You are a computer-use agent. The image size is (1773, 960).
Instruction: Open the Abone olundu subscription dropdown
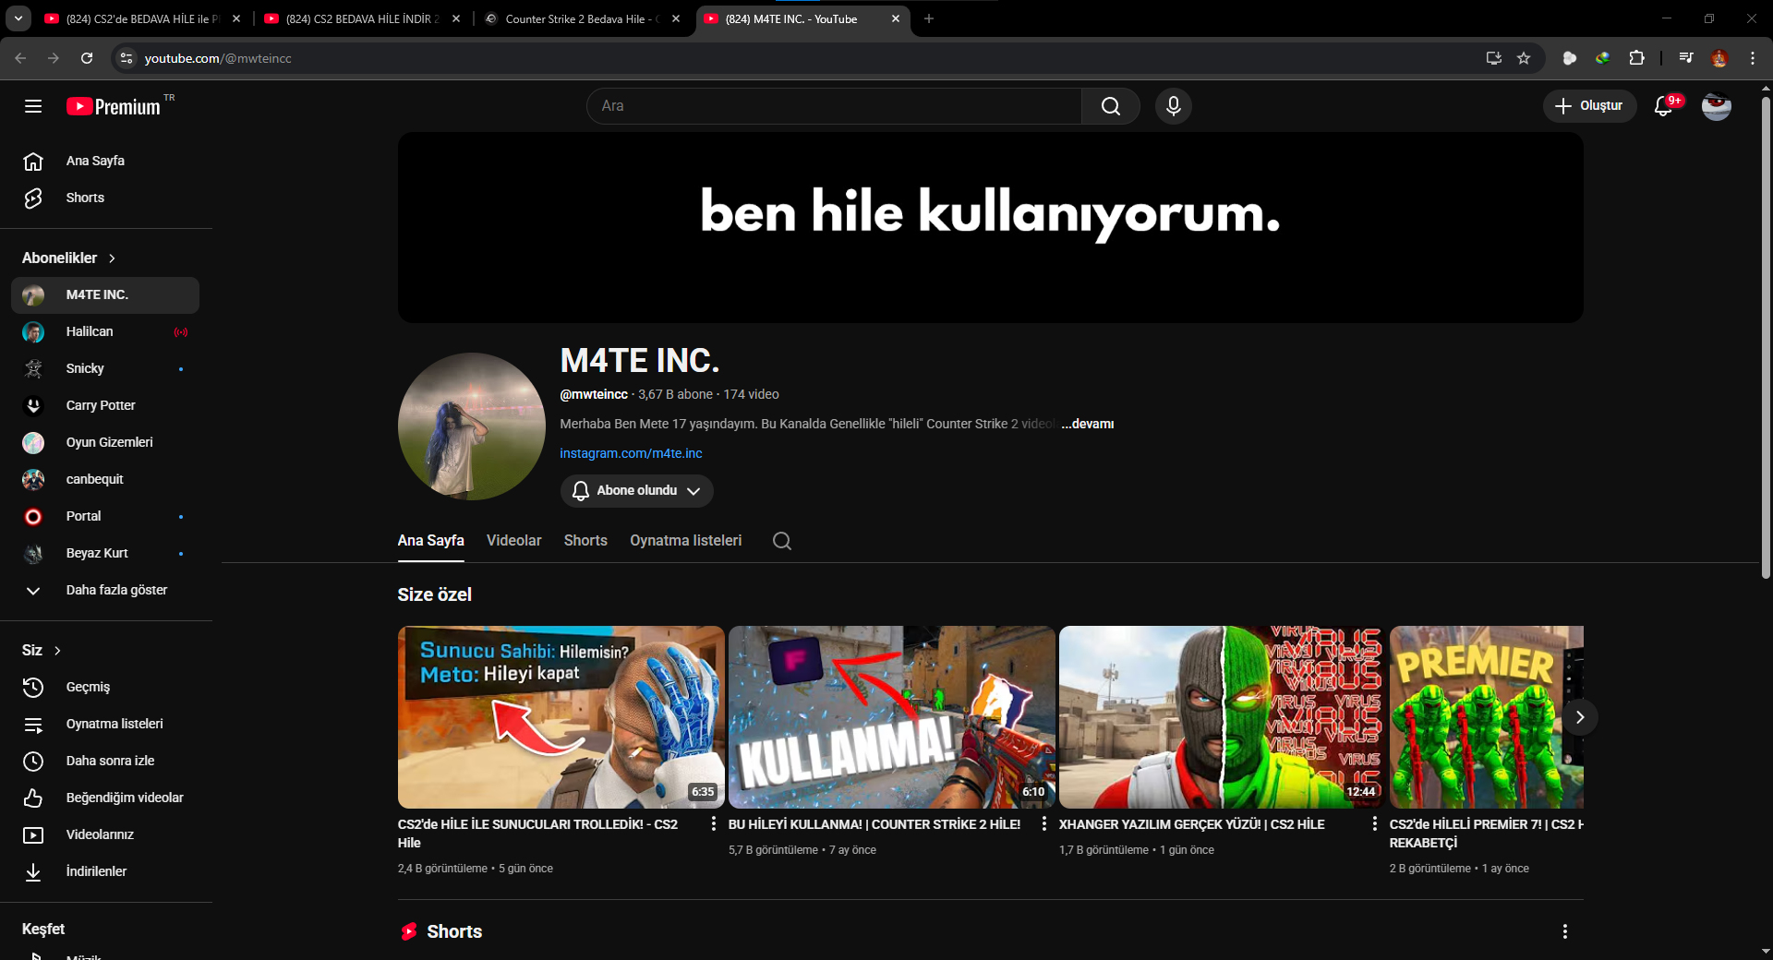(x=636, y=490)
